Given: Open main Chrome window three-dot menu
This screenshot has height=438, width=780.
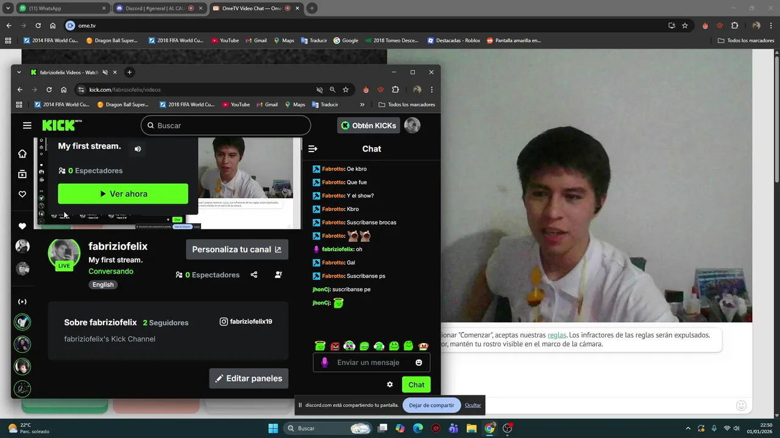Looking at the screenshot, I should (x=771, y=26).
